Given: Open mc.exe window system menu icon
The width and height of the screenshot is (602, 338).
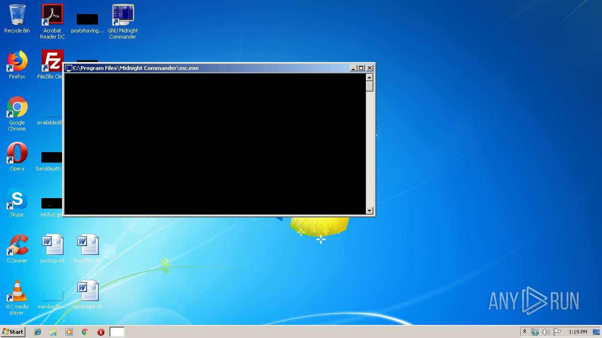Looking at the screenshot, I should 69,68.
